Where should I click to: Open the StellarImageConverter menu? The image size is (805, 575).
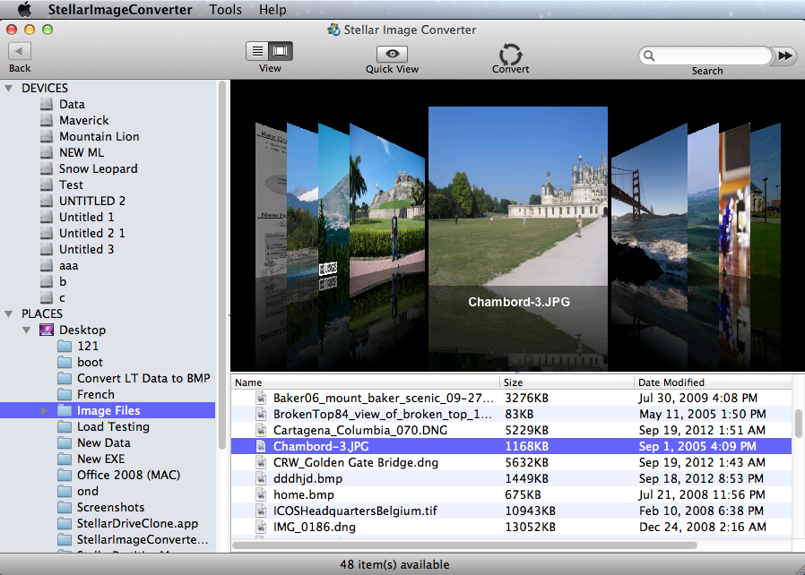tap(120, 9)
